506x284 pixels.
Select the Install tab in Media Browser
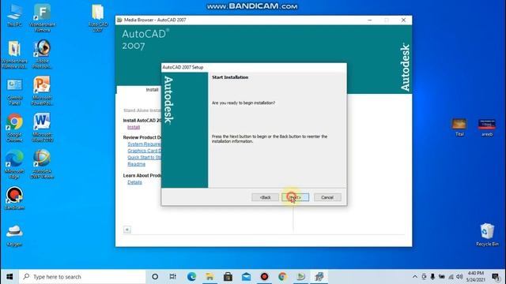152,90
